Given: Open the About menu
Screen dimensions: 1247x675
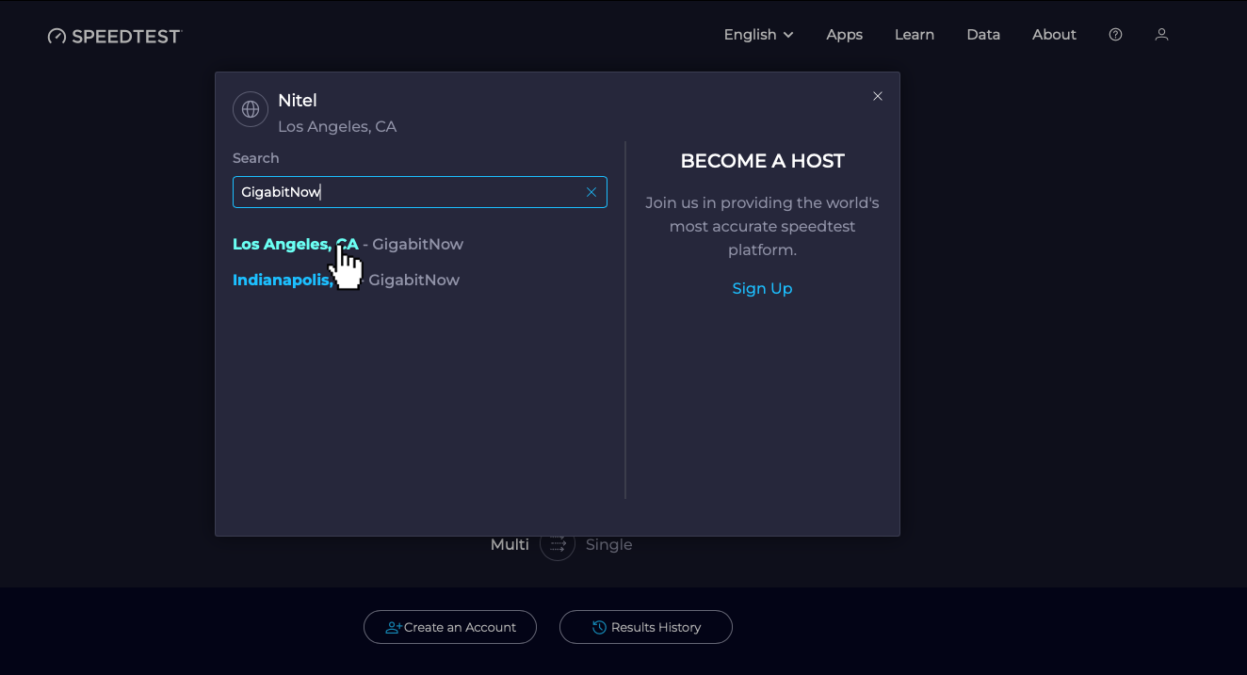Looking at the screenshot, I should 1054,35.
